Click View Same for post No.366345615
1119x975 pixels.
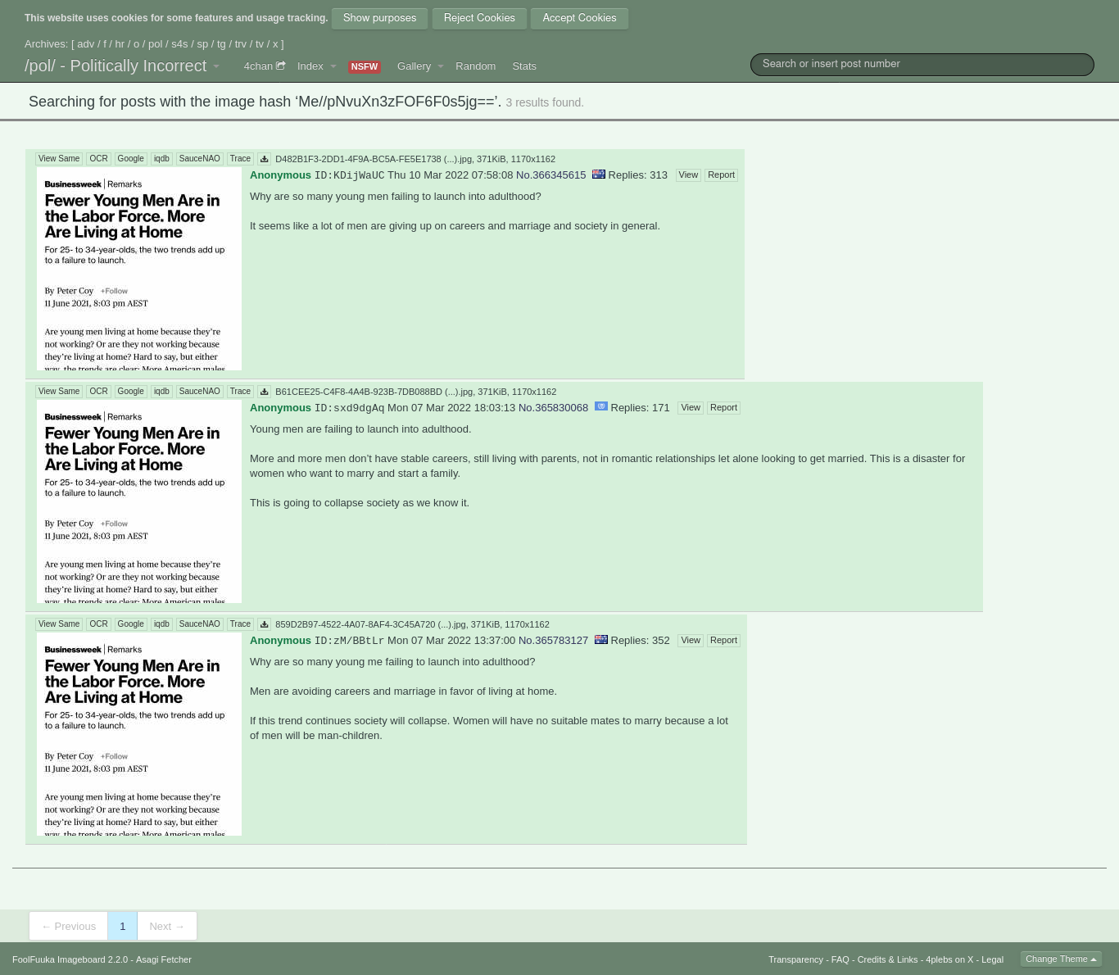coord(59,159)
